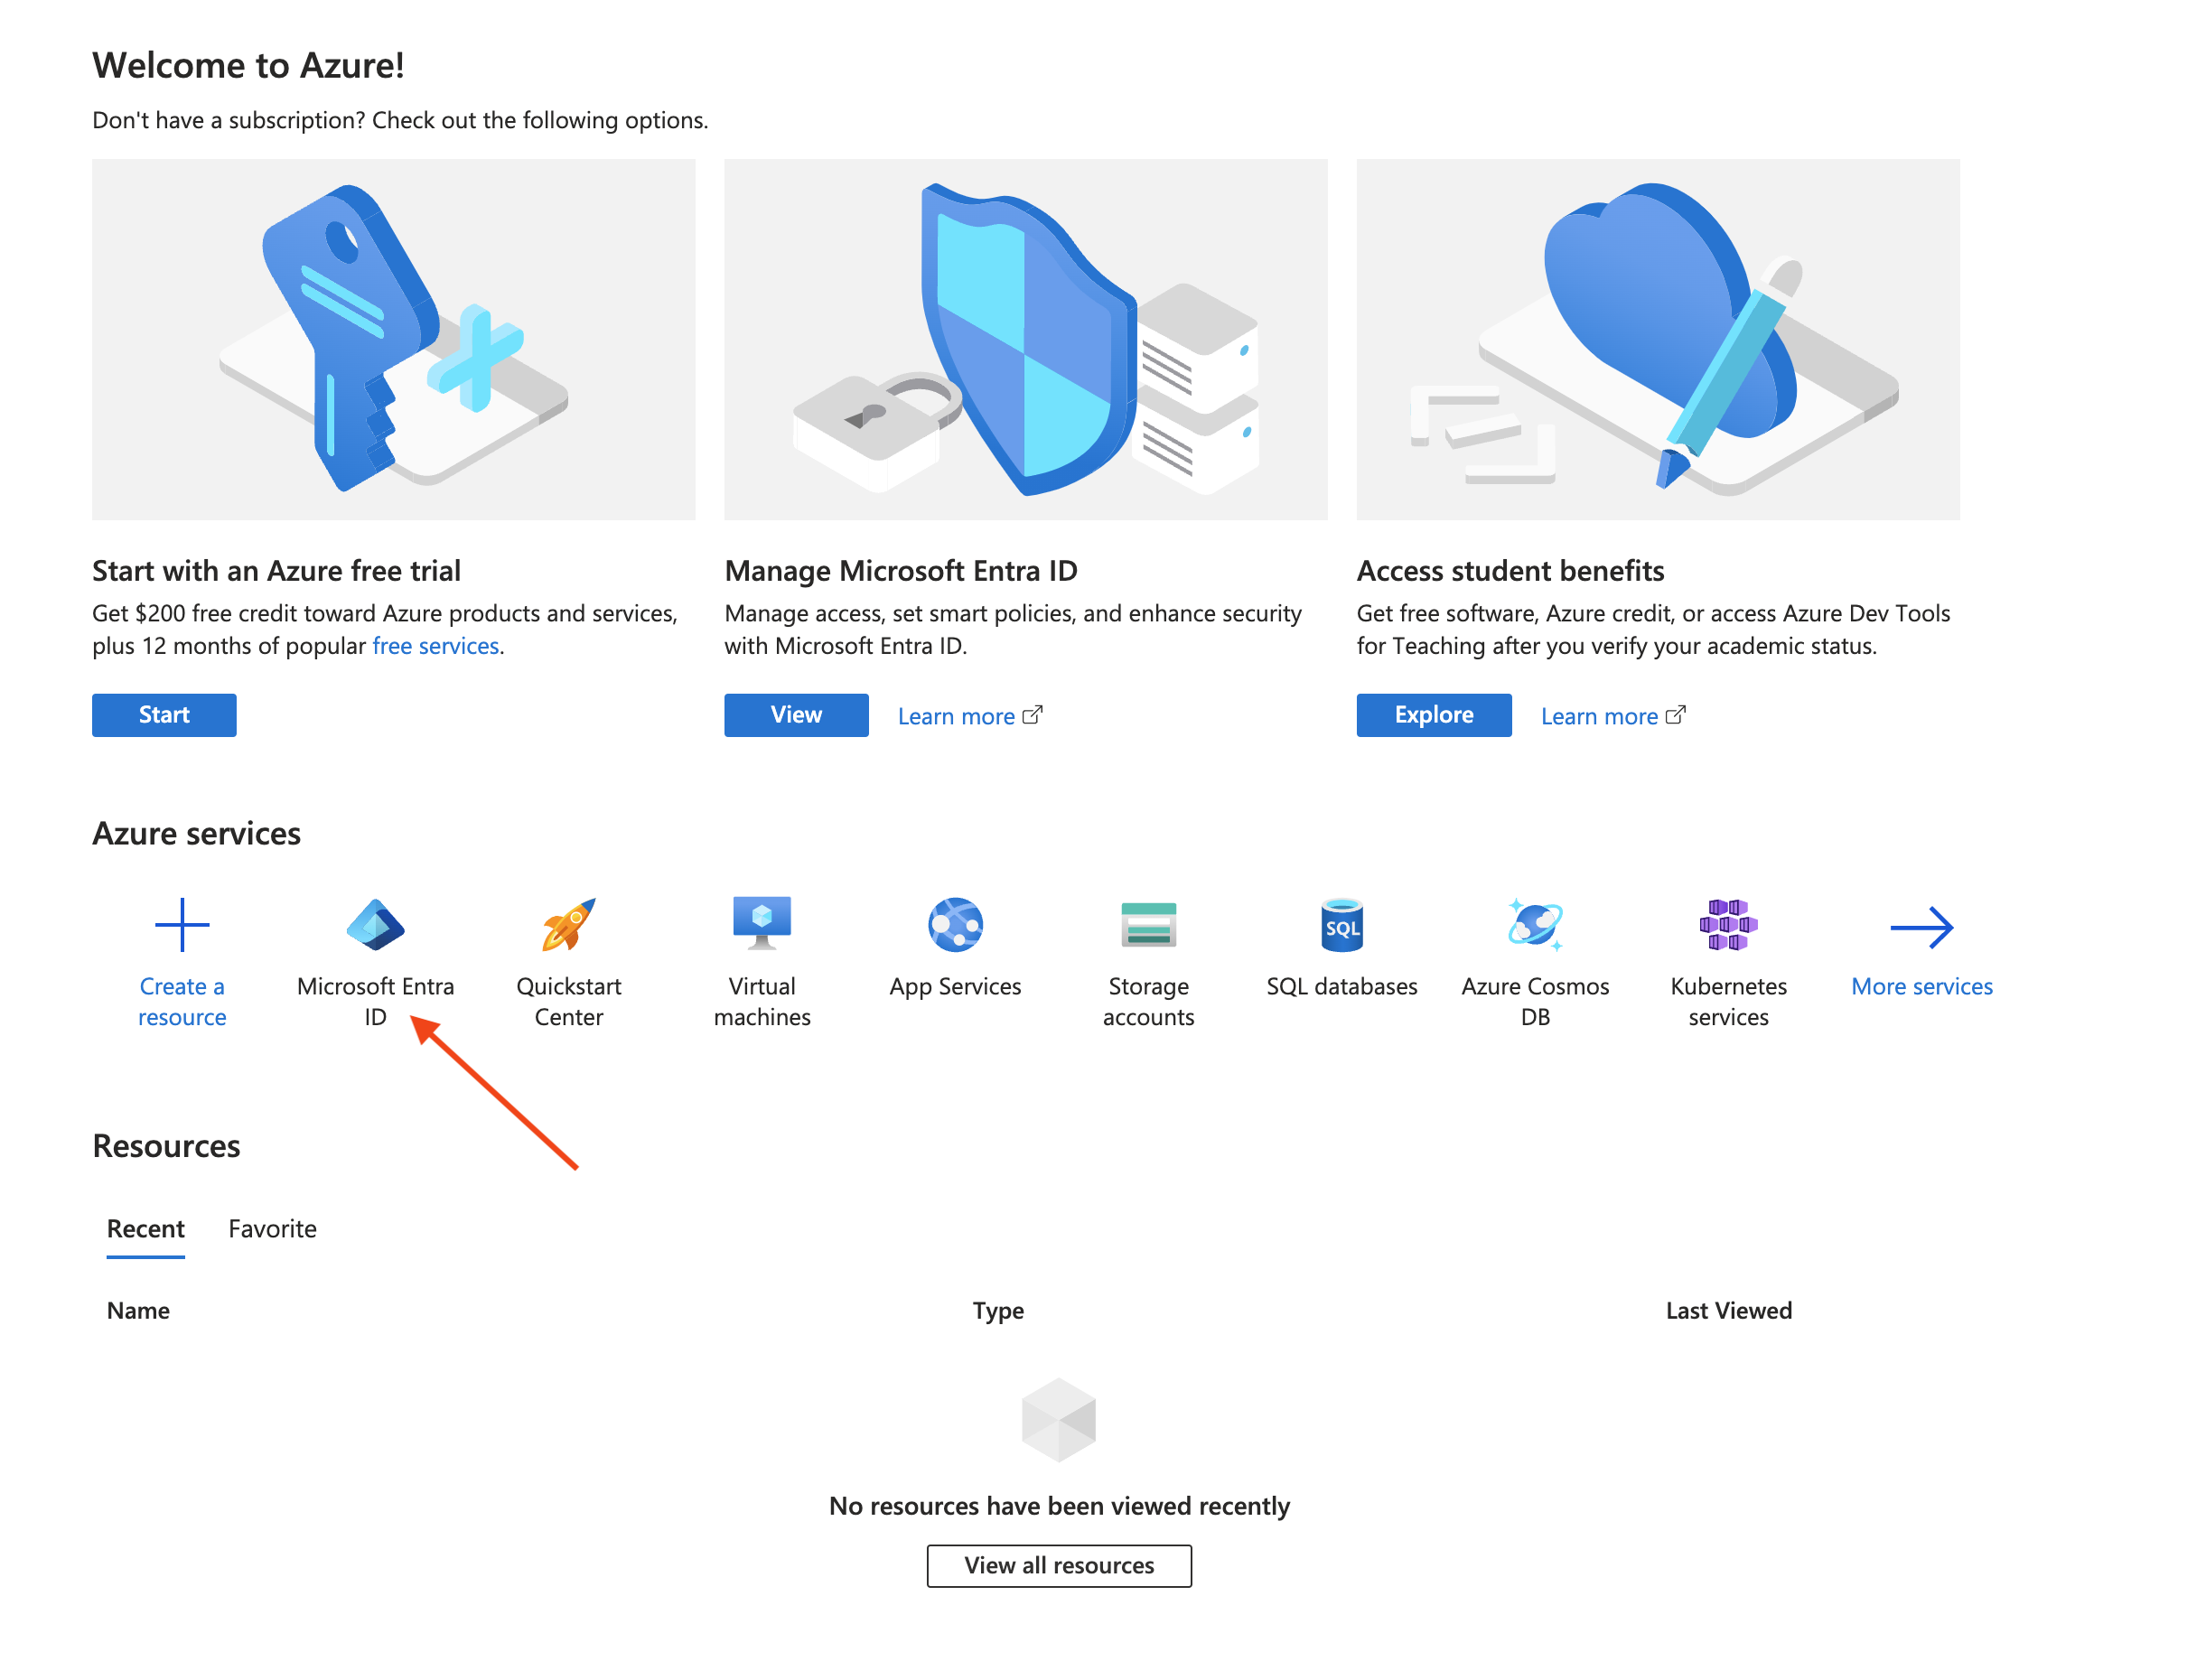Open the Azure Cosmos DB icon
2206x1680 pixels.
[x=1535, y=925]
